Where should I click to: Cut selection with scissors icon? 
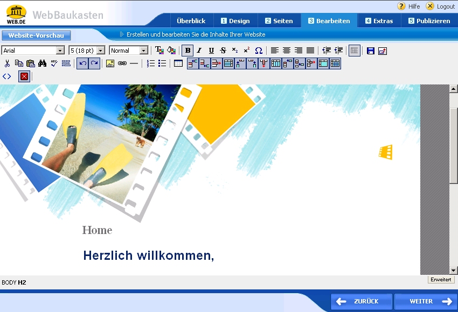(x=8, y=63)
